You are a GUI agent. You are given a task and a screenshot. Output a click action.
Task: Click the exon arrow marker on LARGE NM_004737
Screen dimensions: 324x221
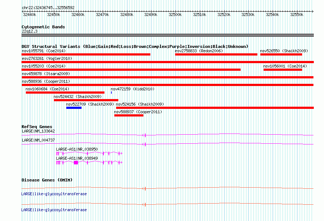[x=144, y=144]
